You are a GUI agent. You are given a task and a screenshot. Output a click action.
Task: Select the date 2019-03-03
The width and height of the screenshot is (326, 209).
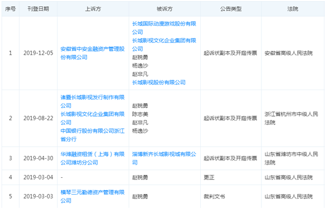click(x=38, y=196)
